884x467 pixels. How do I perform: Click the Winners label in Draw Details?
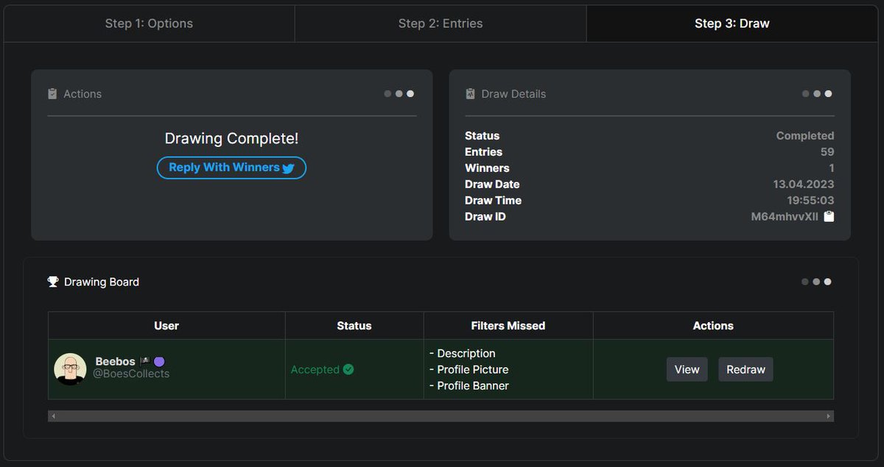[487, 168]
